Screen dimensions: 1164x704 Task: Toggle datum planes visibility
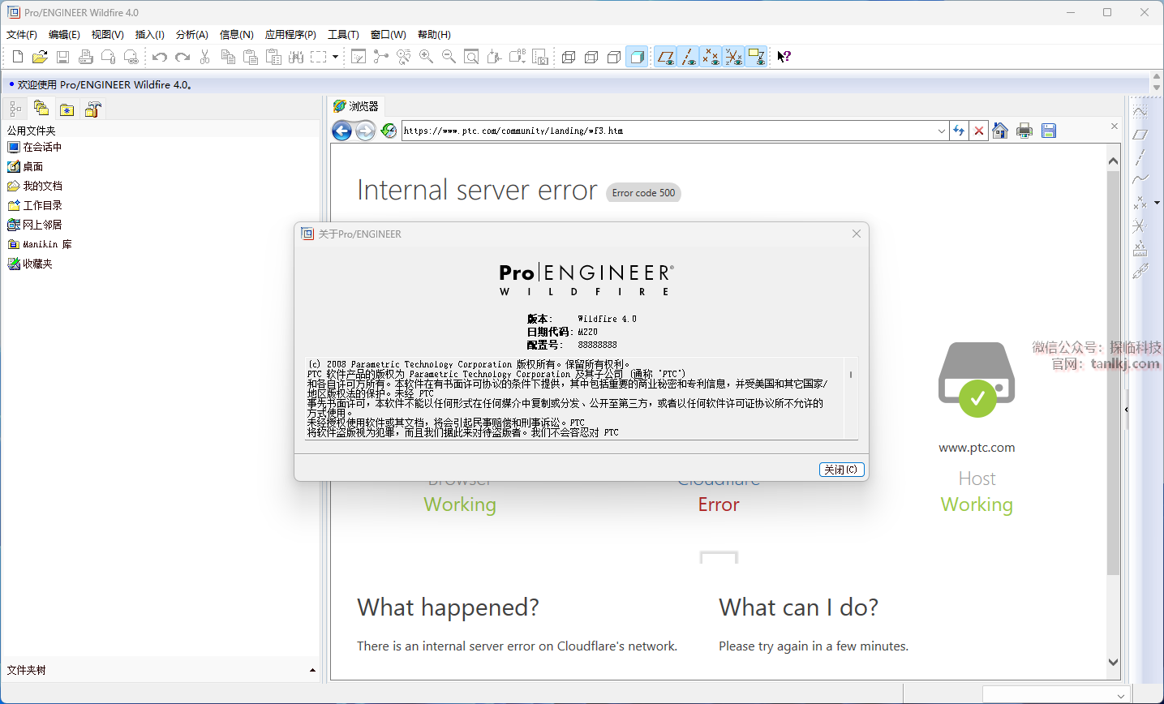click(x=665, y=57)
